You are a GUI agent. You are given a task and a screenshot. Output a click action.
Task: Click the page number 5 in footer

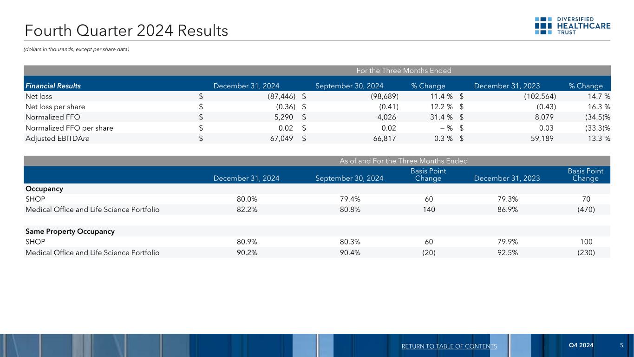[621, 345]
